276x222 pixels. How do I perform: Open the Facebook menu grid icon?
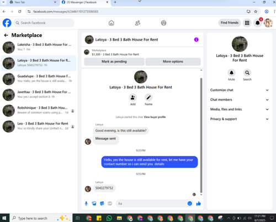click(x=247, y=23)
